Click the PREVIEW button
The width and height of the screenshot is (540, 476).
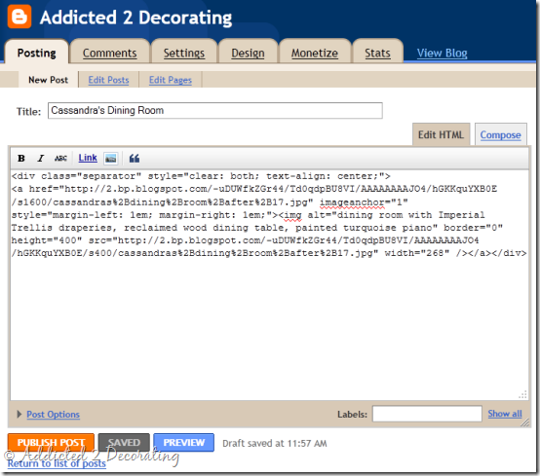183,442
